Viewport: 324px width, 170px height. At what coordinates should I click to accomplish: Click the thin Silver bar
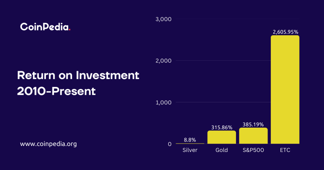pyautogui.click(x=190, y=143)
